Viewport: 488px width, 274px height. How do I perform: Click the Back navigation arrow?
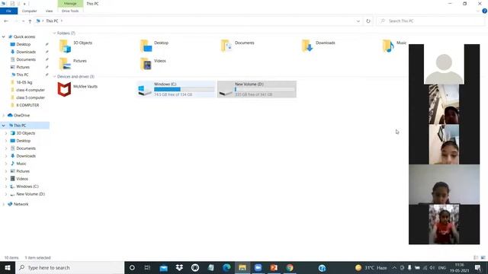6,21
